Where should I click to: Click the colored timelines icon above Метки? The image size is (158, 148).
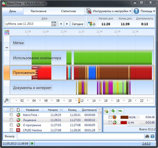coord(7,32)
